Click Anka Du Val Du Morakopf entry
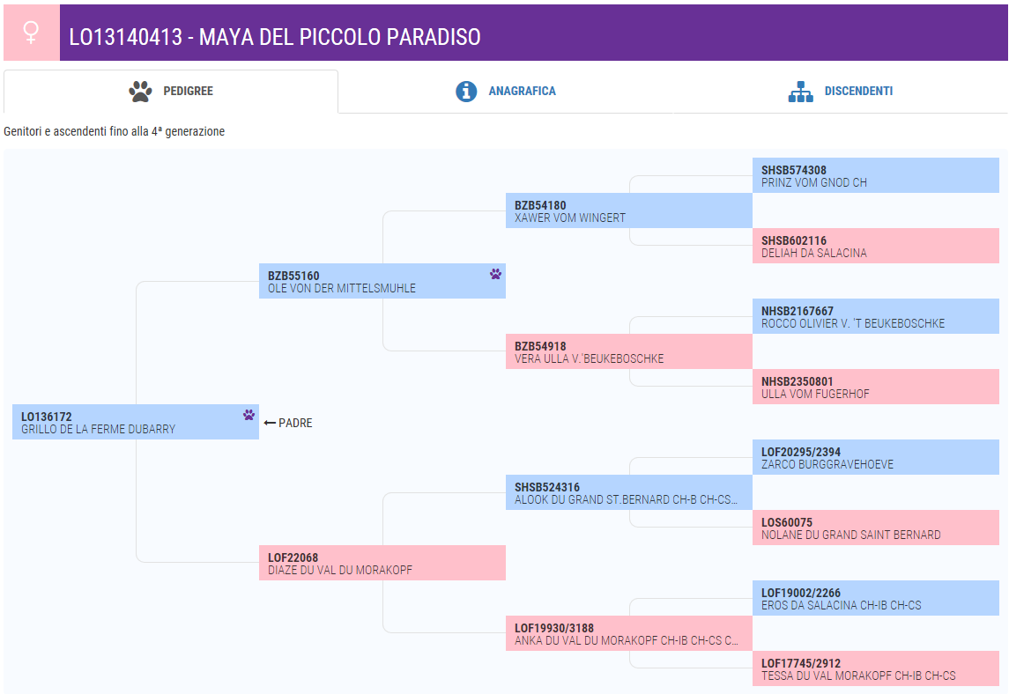The width and height of the screenshot is (1009, 694). pyautogui.click(x=628, y=633)
